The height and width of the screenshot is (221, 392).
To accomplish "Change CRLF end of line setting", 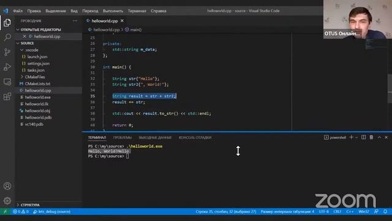I will pyautogui.click(x=337, y=211).
